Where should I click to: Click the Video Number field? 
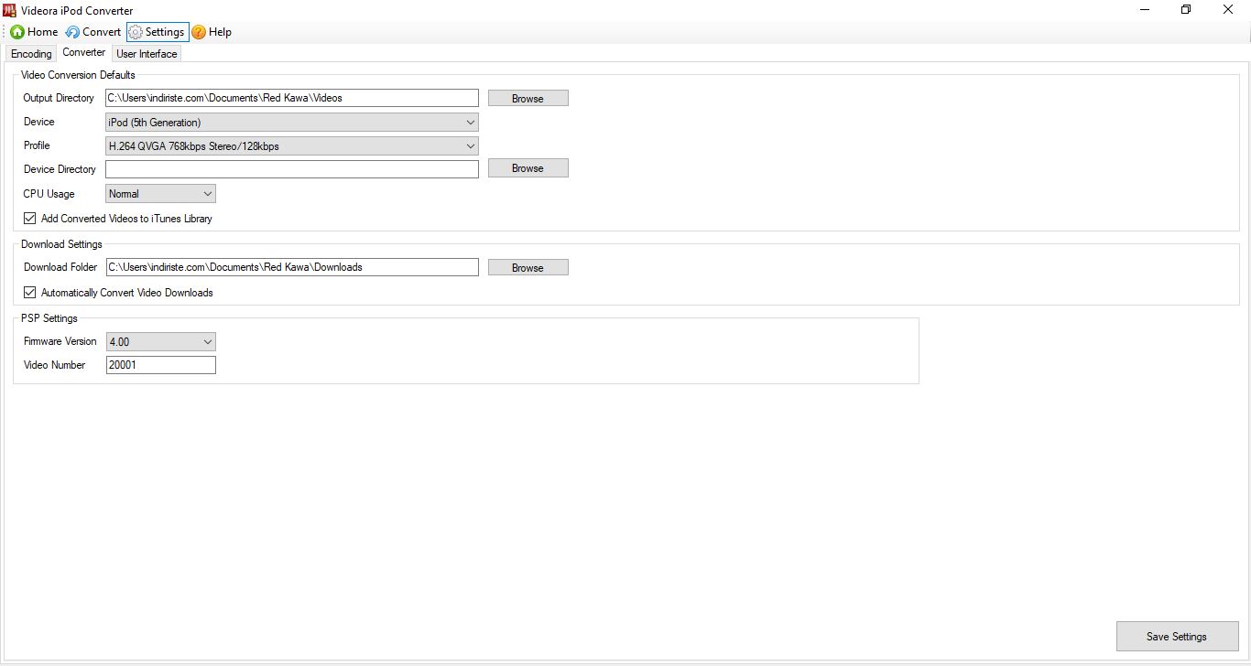coord(161,365)
